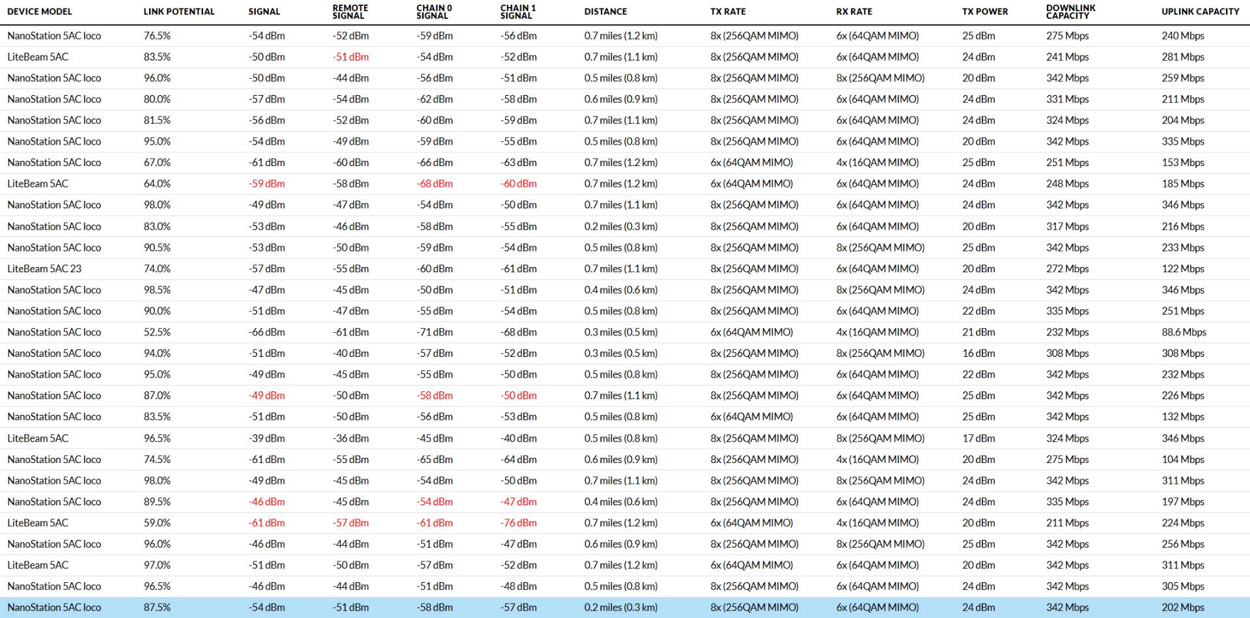Click the SIGNAL column header
Image resolution: width=1250 pixels, height=618 pixels.
264,12
